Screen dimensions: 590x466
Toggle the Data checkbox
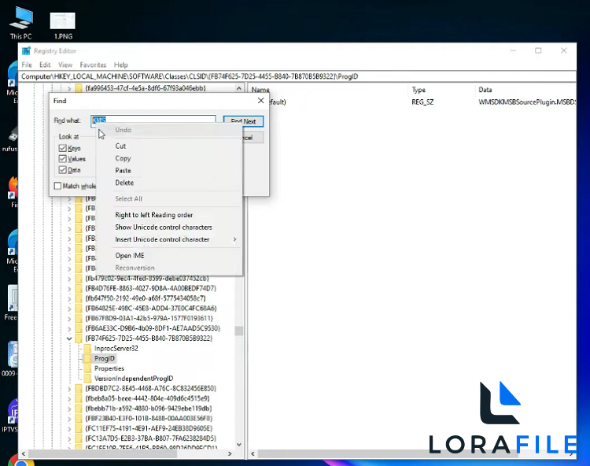click(x=62, y=170)
